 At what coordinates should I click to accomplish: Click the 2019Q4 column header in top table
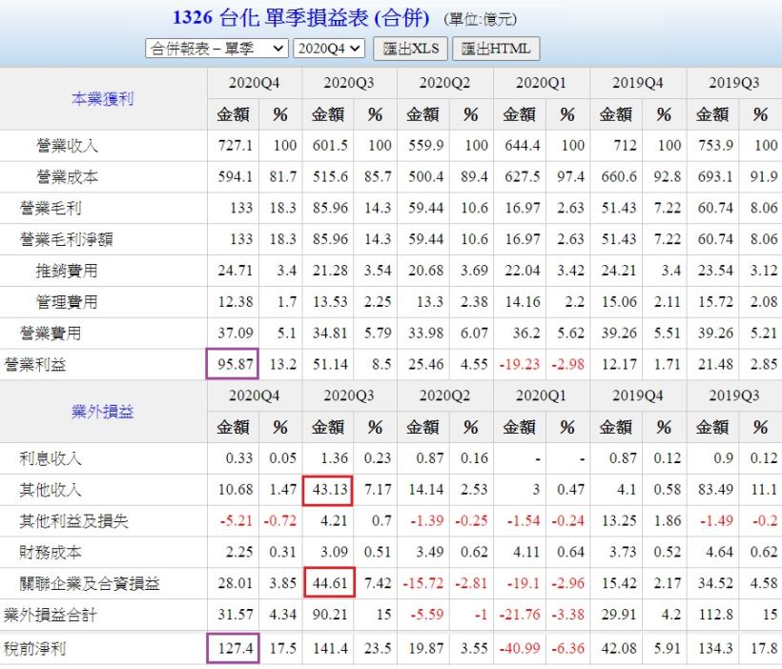coord(637,83)
